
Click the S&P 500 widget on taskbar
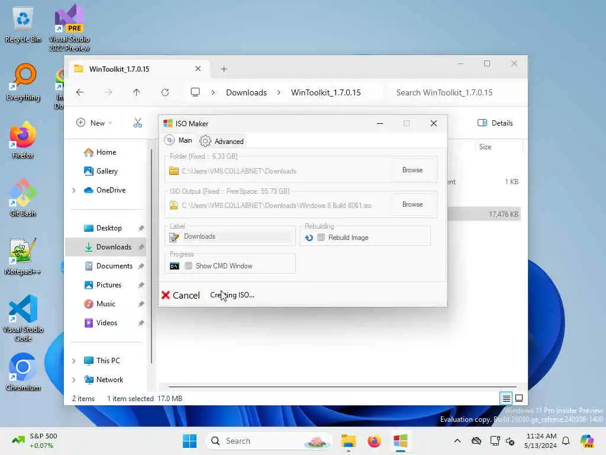pyautogui.click(x=35, y=441)
